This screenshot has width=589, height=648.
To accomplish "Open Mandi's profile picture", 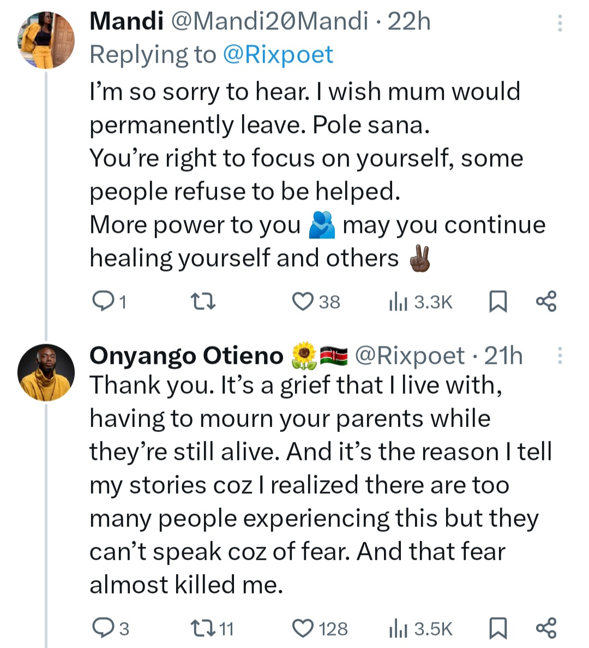I will pos(46,40).
